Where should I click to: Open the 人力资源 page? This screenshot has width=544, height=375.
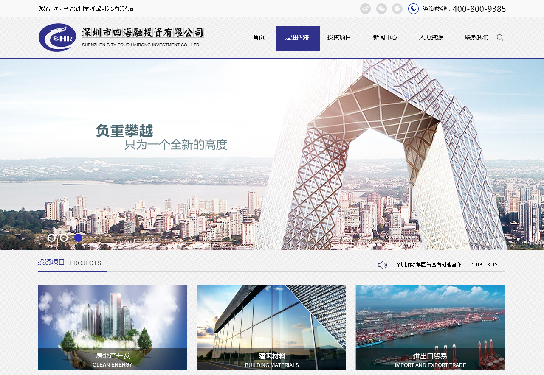pyautogui.click(x=431, y=38)
